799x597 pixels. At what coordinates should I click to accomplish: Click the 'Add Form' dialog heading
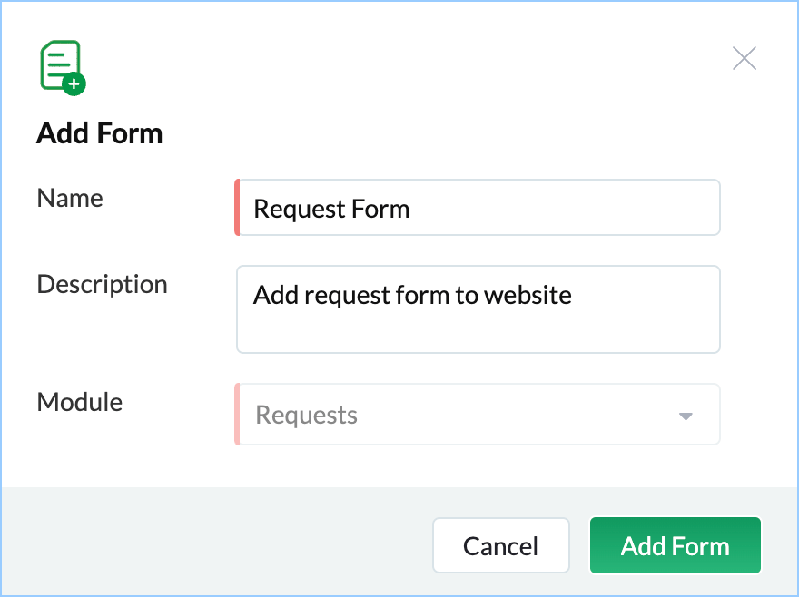(99, 134)
